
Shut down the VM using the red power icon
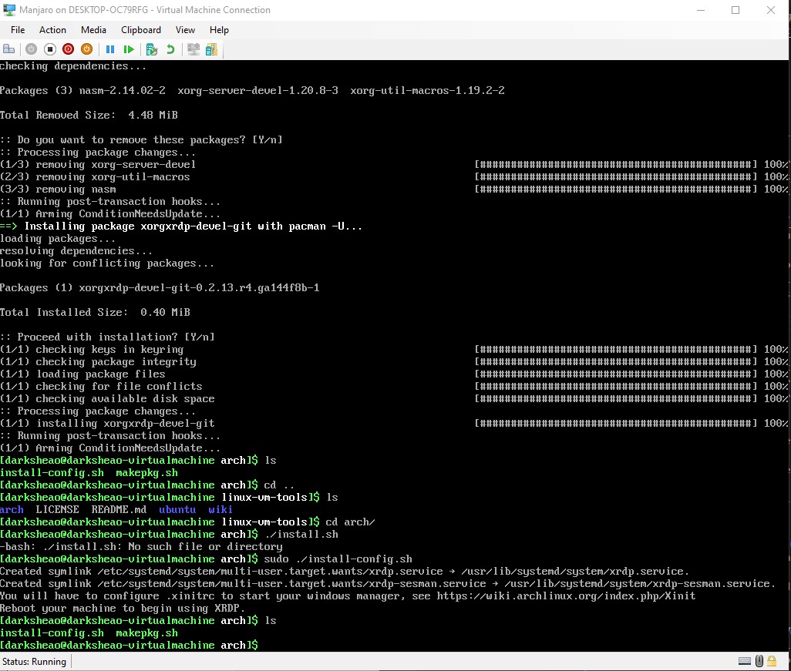[68, 49]
